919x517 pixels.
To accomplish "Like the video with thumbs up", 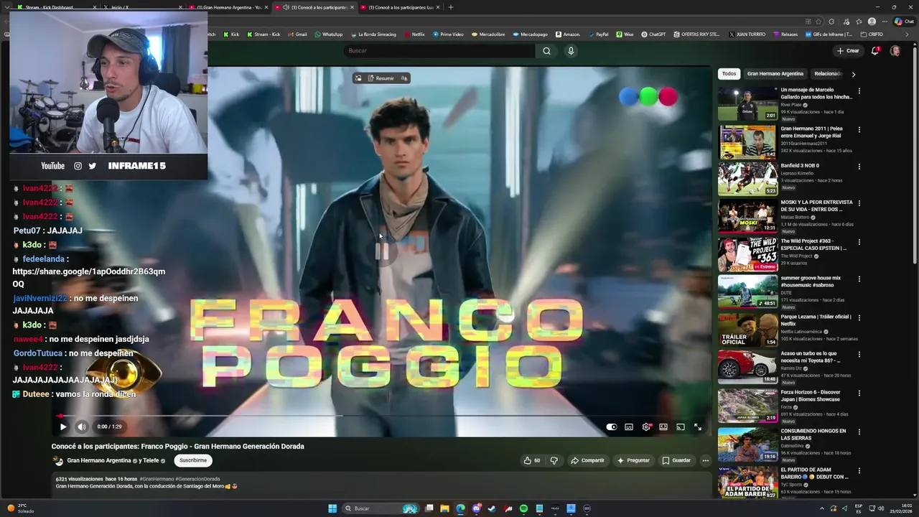I will point(531,460).
